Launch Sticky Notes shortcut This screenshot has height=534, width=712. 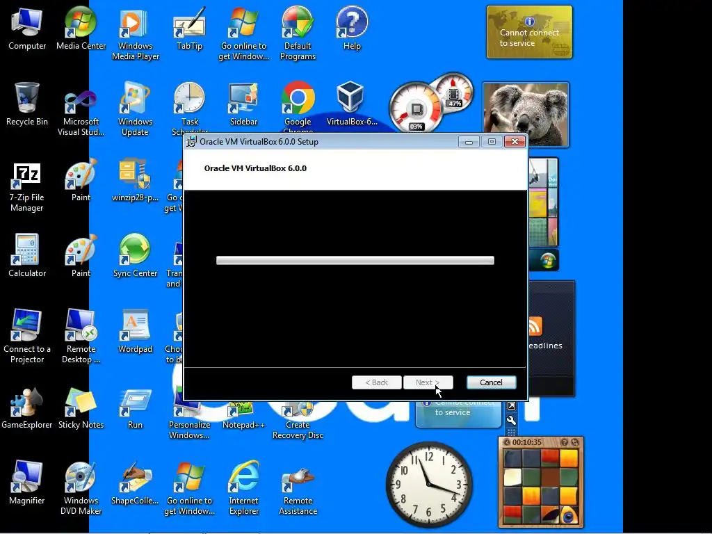click(x=81, y=408)
